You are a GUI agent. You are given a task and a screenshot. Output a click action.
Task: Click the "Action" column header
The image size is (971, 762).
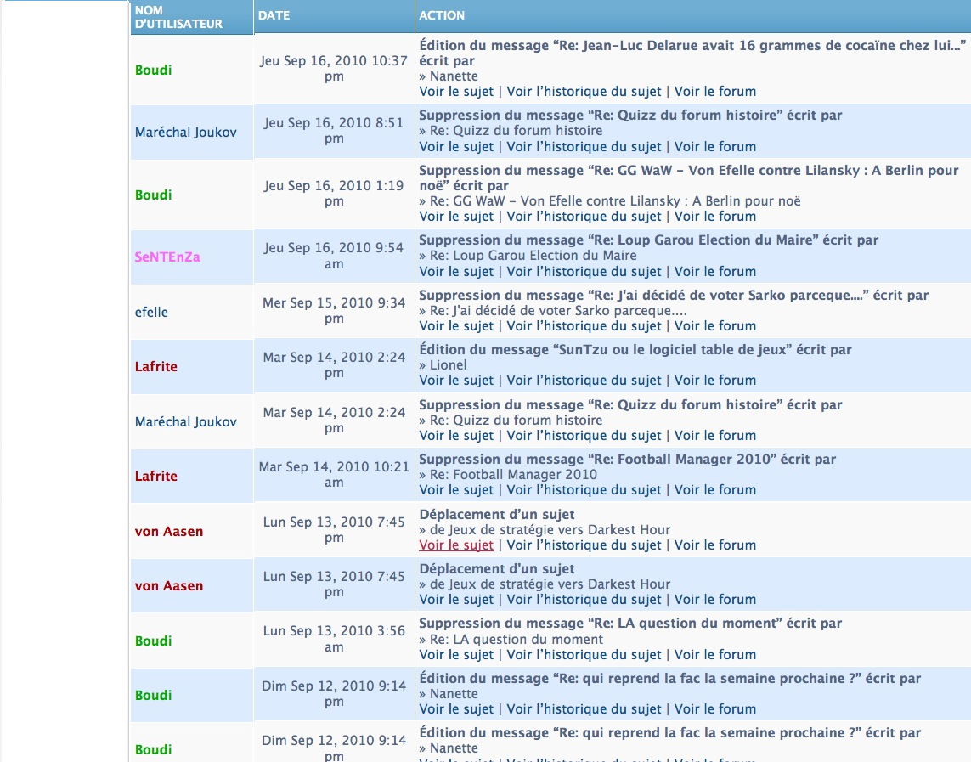pos(442,15)
